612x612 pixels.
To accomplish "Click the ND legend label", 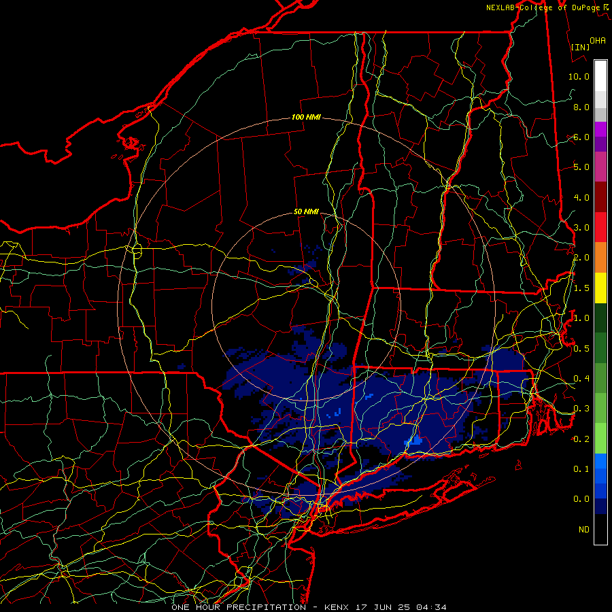I will click(x=584, y=530).
